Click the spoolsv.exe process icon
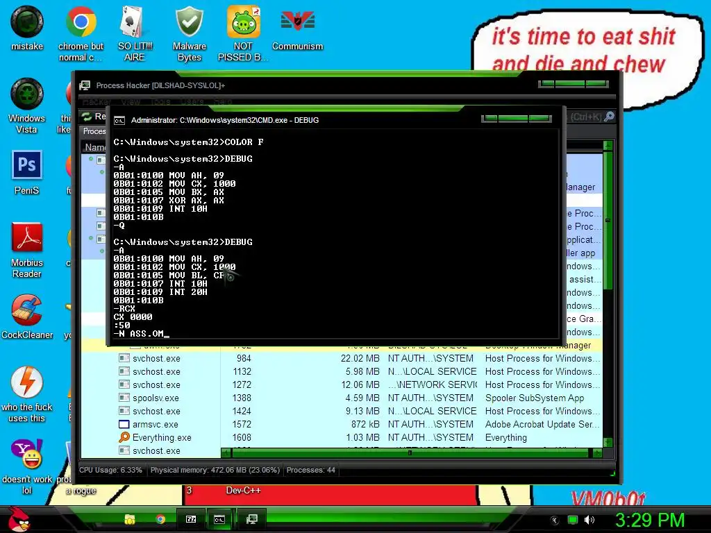 click(x=124, y=398)
